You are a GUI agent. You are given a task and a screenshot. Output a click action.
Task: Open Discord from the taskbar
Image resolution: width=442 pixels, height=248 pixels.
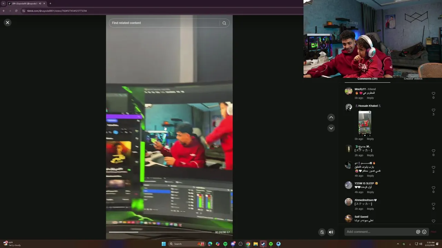click(233, 244)
